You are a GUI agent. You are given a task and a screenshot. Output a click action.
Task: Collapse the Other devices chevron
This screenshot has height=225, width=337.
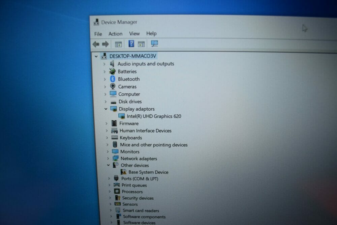coord(108,165)
